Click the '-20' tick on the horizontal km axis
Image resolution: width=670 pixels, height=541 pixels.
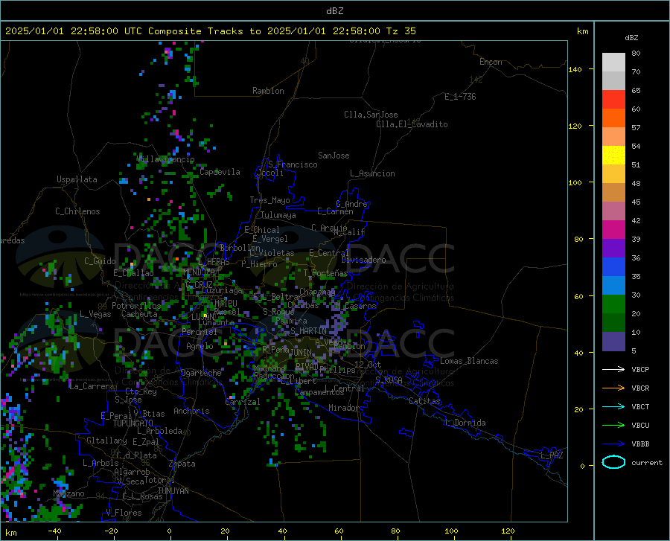(111, 531)
